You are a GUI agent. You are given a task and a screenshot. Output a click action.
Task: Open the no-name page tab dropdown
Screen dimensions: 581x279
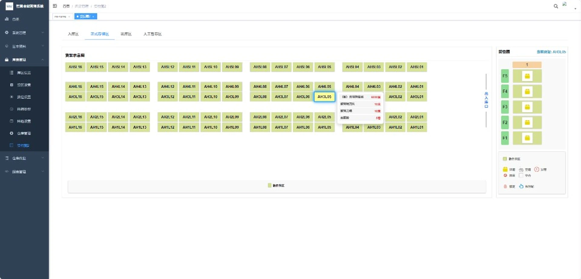pos(63,16)
